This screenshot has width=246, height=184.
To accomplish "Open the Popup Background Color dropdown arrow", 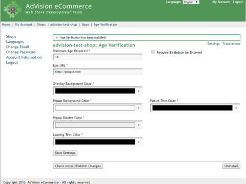I will [138, 108].
